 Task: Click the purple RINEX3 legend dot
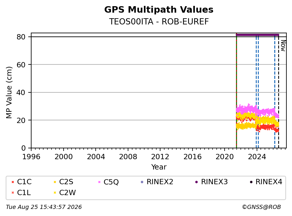[x=196, y=182]
